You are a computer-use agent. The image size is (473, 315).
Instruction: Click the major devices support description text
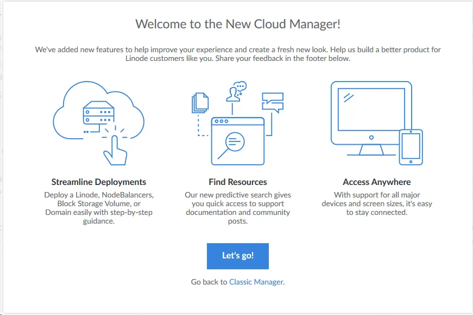pos(377,204)
